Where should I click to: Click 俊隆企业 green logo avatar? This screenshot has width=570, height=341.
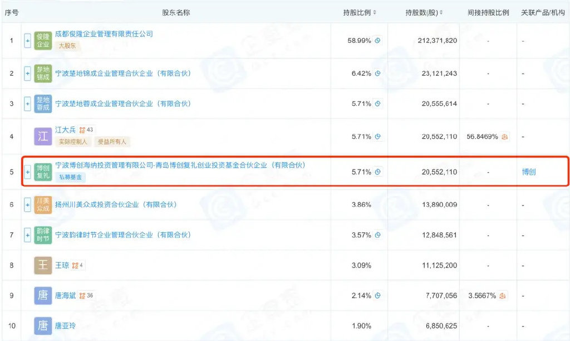(43, 40)
